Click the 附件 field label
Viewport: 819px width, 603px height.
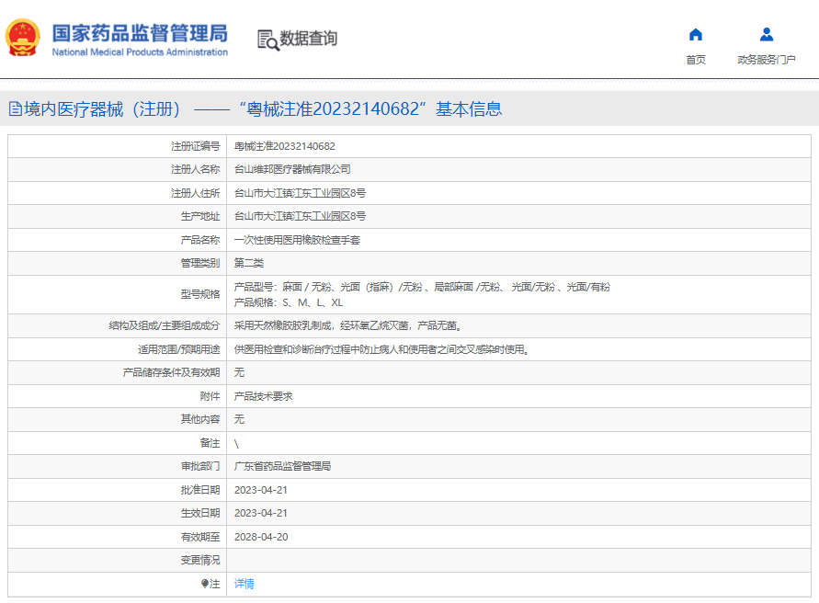210,396
